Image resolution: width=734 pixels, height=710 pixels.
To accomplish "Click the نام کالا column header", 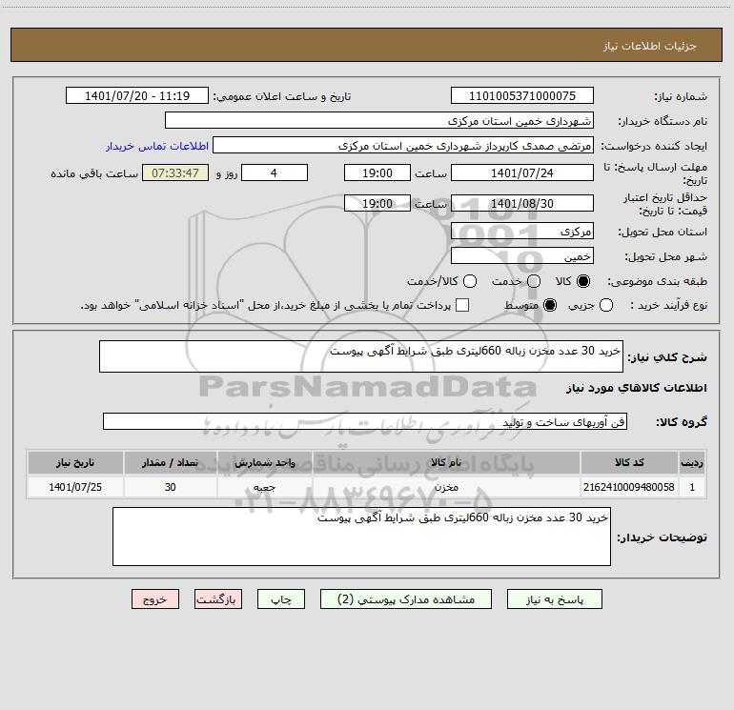I will pos(446,463).
